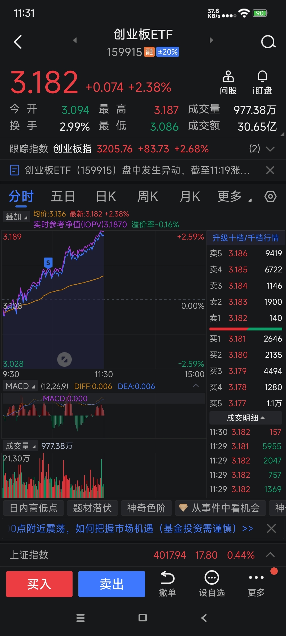Go back with the top-left arrow

click(x=18, y=42)
